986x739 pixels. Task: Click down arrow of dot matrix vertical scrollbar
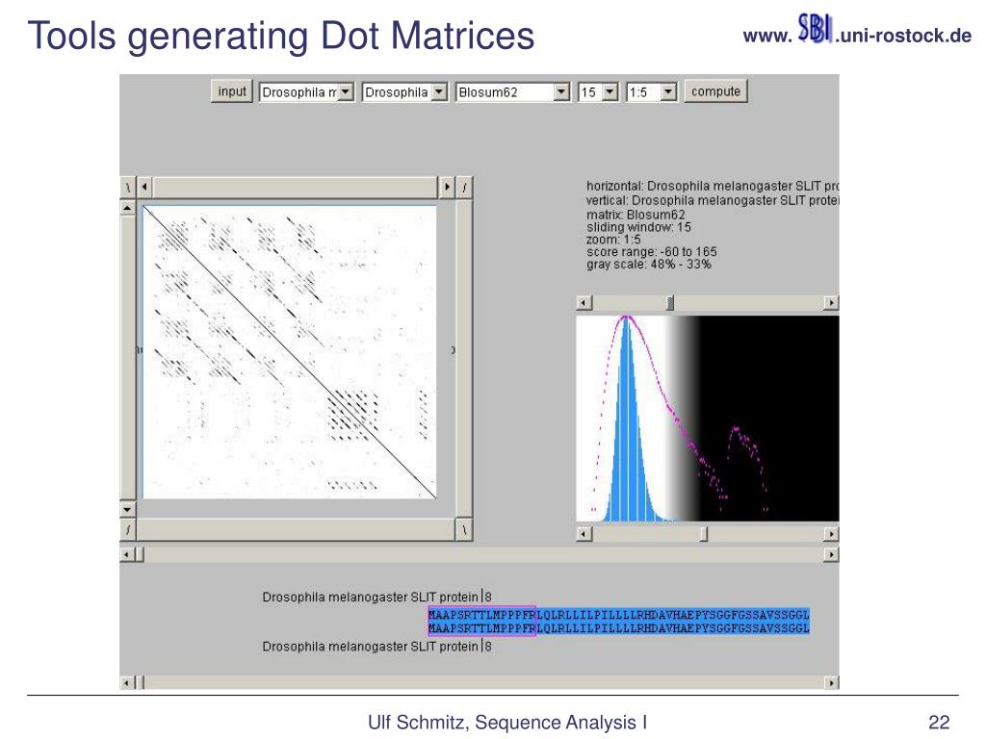(128, 509)
